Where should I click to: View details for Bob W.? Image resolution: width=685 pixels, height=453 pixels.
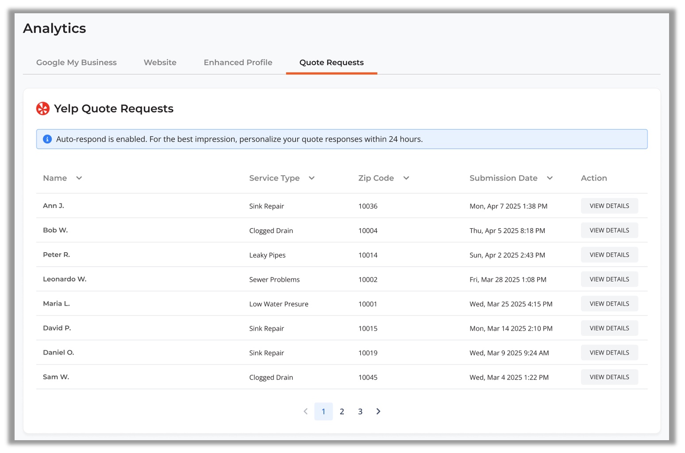pyautogui.click(x=609, y=230)
